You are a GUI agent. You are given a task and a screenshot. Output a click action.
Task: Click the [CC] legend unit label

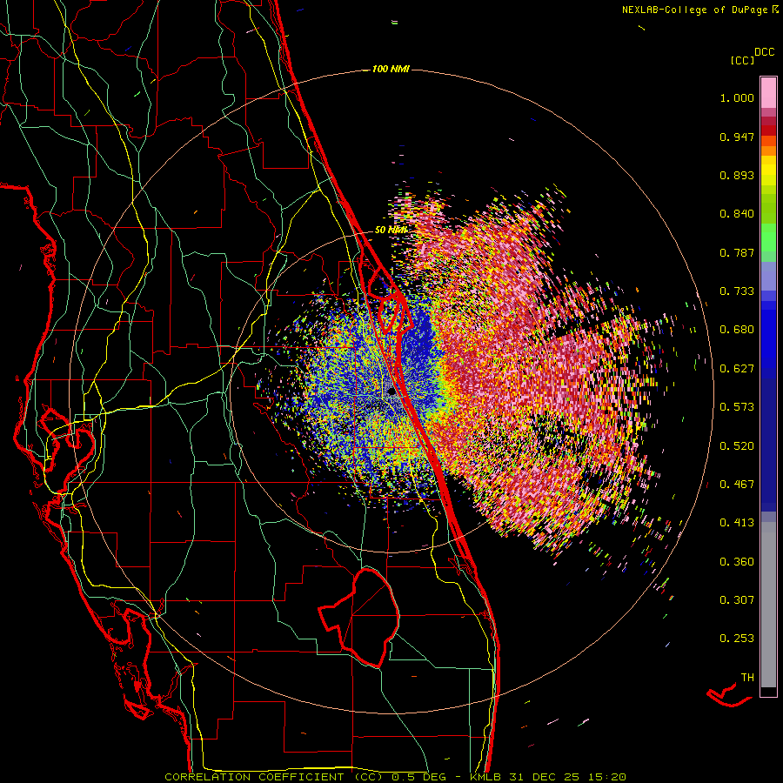tap(743, 60)
